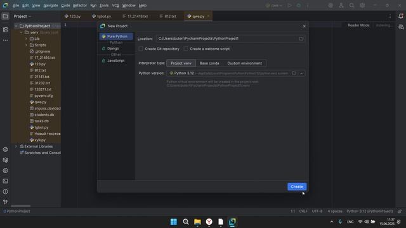
Task: Toggle Reader Mode in editor
Action: point(358,25)
